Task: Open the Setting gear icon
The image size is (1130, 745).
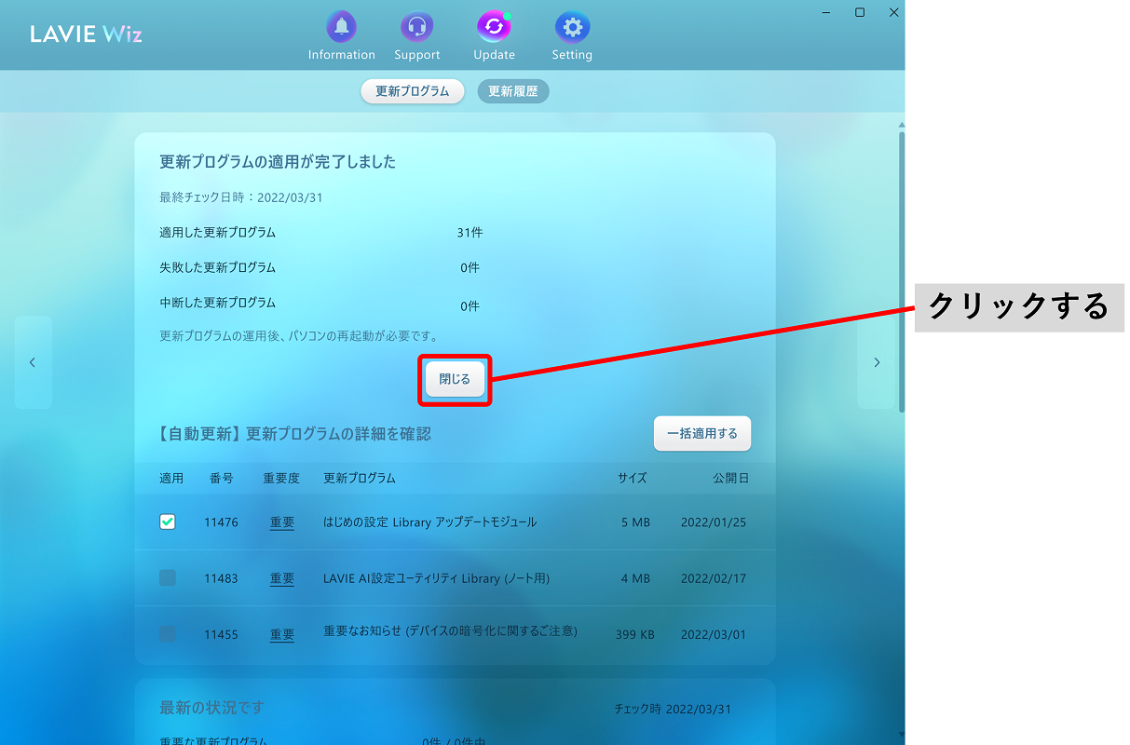Action: tap(572, 27)
